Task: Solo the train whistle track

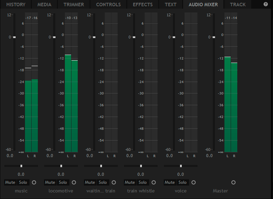Action: 143,182
